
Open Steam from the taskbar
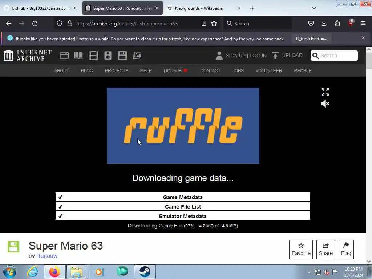point(145,272)
